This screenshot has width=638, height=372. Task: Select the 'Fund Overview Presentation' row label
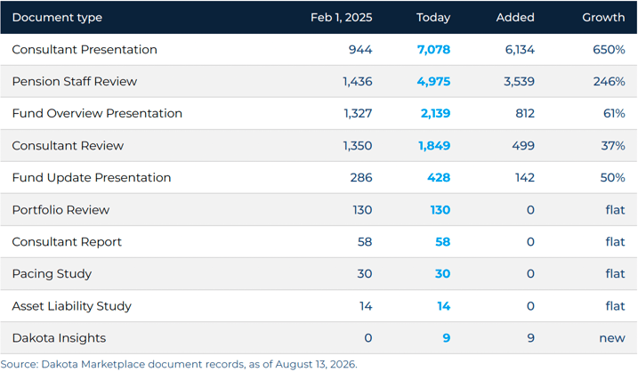point(97,113)
